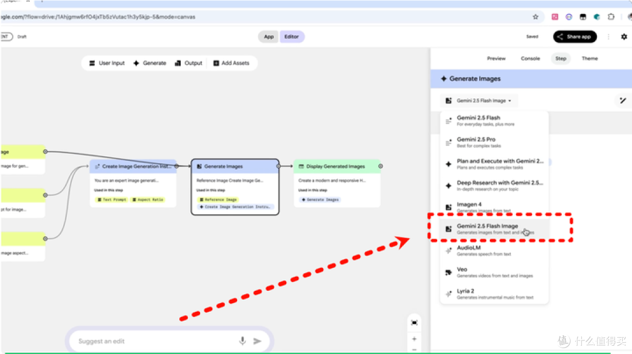Choose Gemini 2.5 Flash Image in list

click(x=494, y=229)
